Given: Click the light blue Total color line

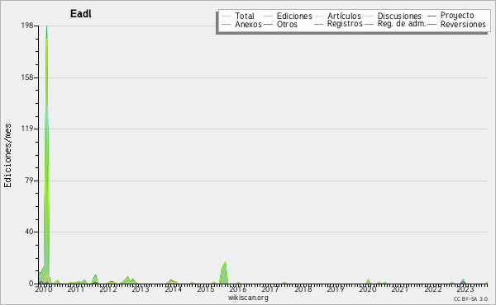Looking at the screenshot, I should [227, 16].
